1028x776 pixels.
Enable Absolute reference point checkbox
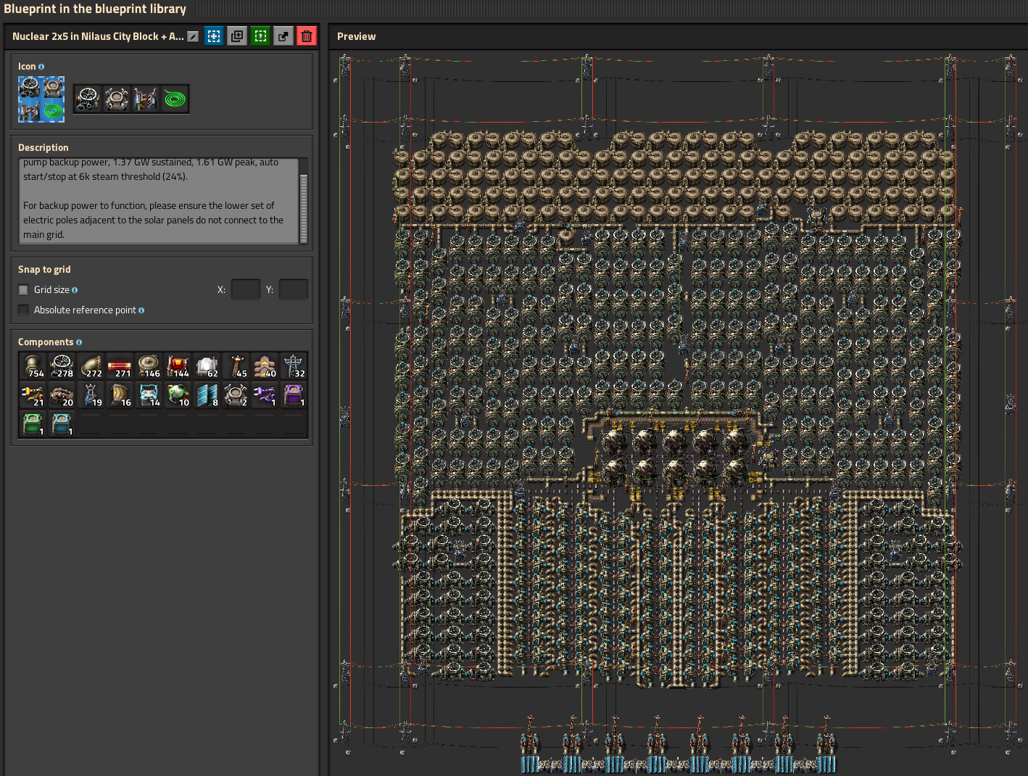pos(24,310)
